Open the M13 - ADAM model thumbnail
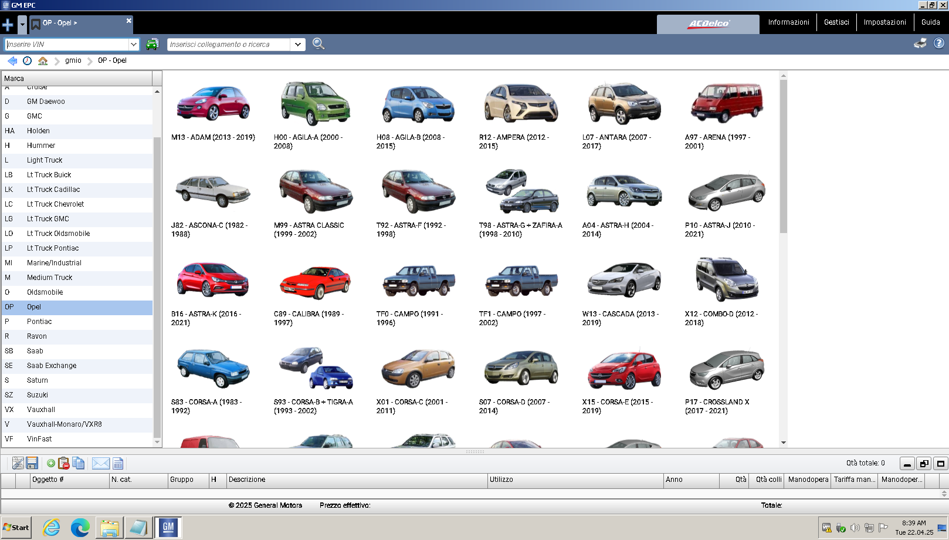949x540 pixels. pyautogui.click(x=213, y=103)
